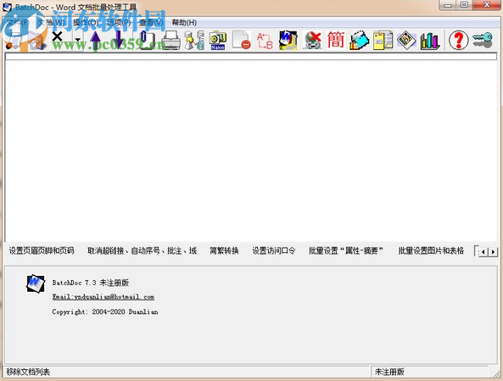Open the 文件(F) menu
The width and height of the screenshot is (503, 381).
(18, 22)
